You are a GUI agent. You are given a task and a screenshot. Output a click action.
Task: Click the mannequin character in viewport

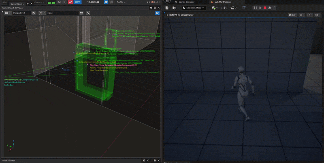[x=243, y=93]
